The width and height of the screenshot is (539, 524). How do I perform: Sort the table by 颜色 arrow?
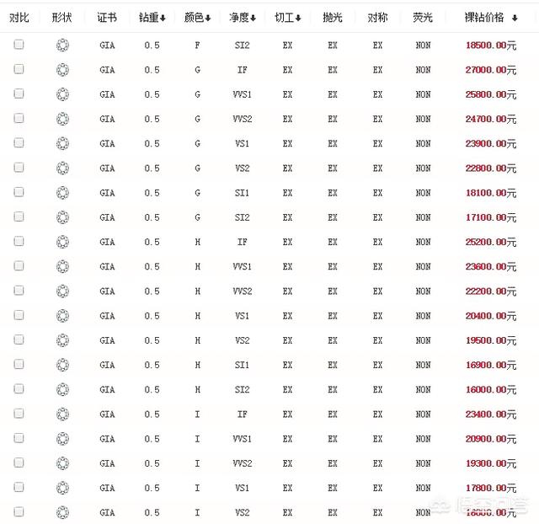coord(207,18)
